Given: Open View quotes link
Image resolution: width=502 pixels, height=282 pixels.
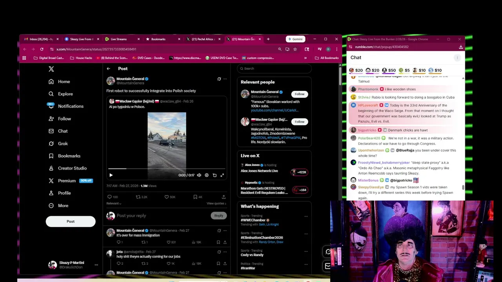Looking at the screenshot, I should [x=216, y=204].
